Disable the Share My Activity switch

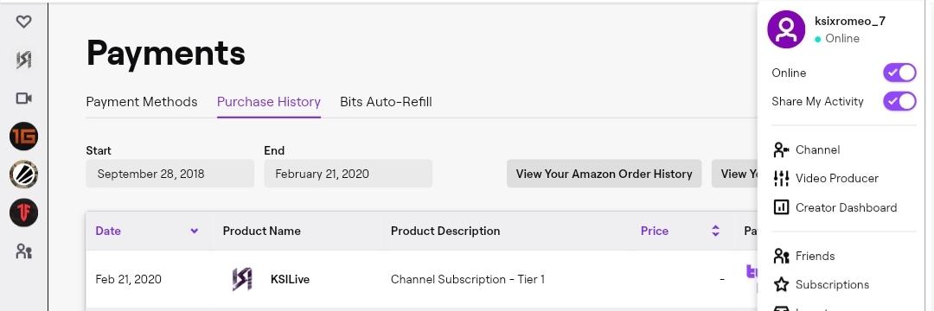[899, 101]
